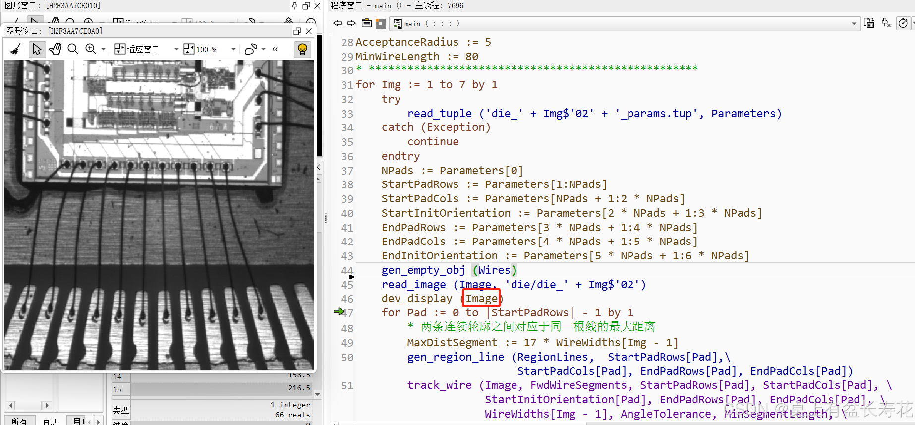Click the grid squares icon in program toolbar
Image resolution: width=915 pixels, height=425 pixels.
pos(381,23)
